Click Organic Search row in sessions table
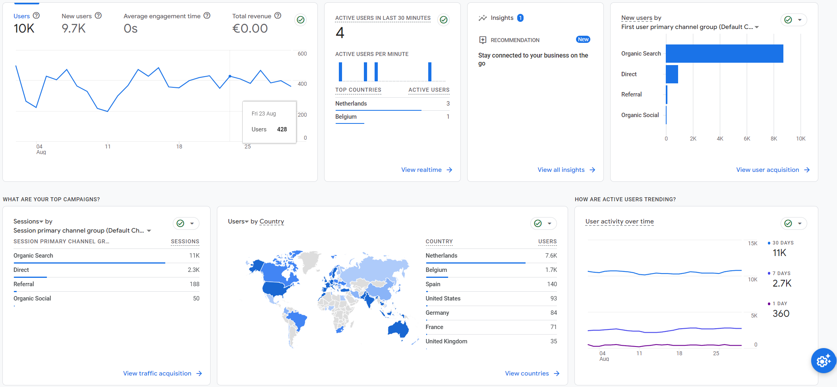The image size is (837, 387). [106, 256]
